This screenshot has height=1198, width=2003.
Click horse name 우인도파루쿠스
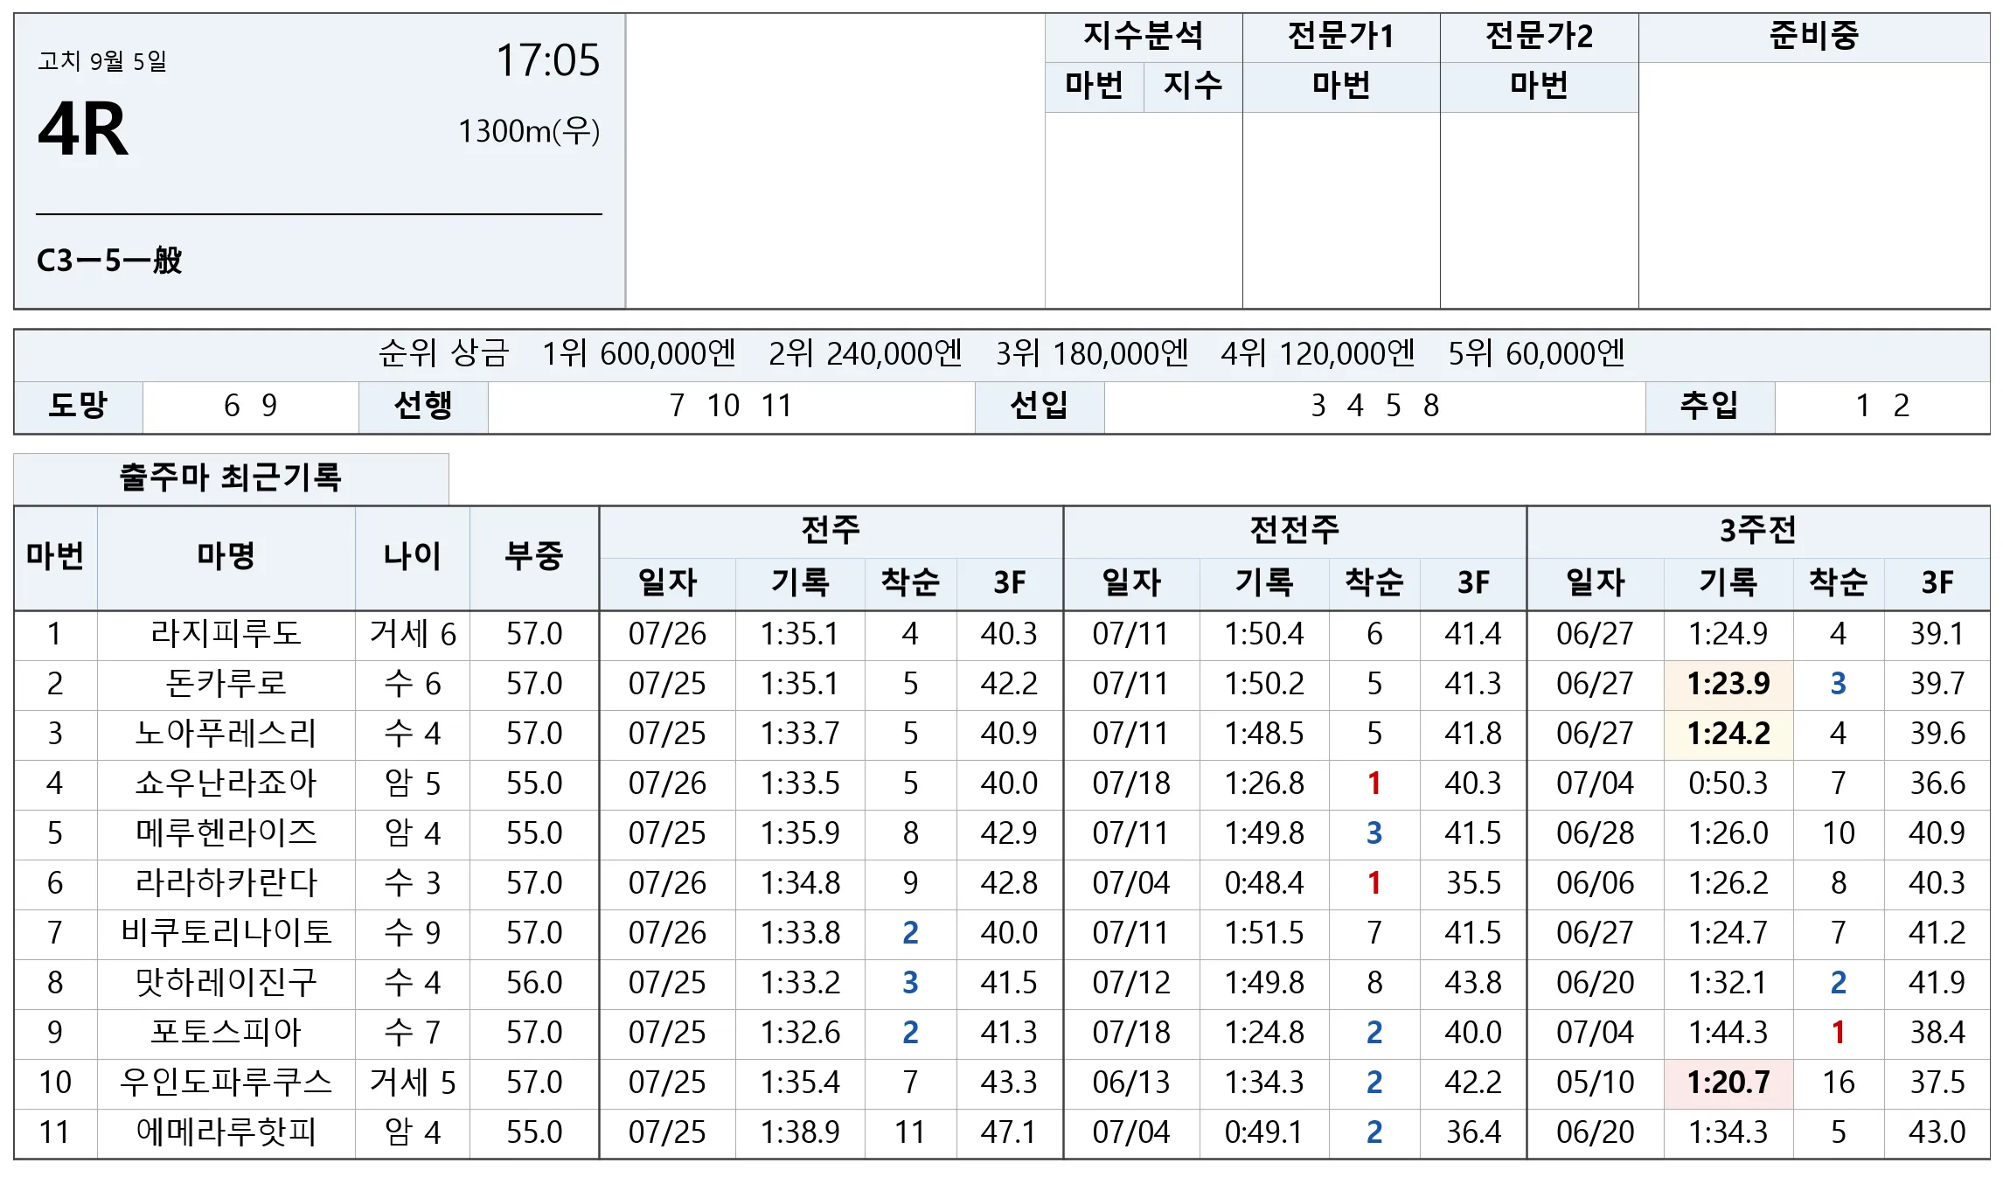coord(226,1082)
